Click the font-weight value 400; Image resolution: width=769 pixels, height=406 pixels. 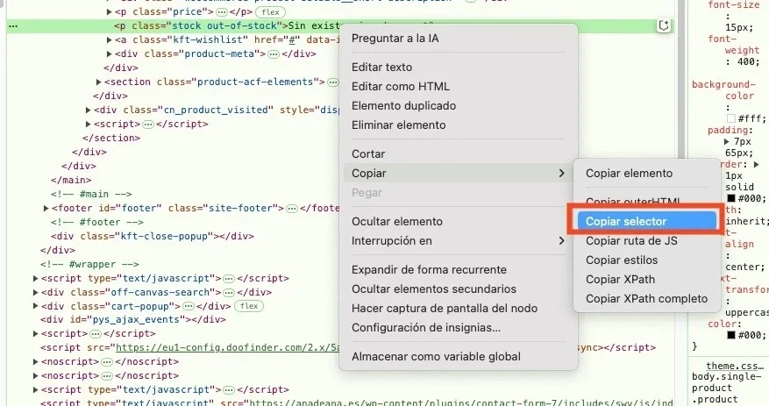coord(749,61)
